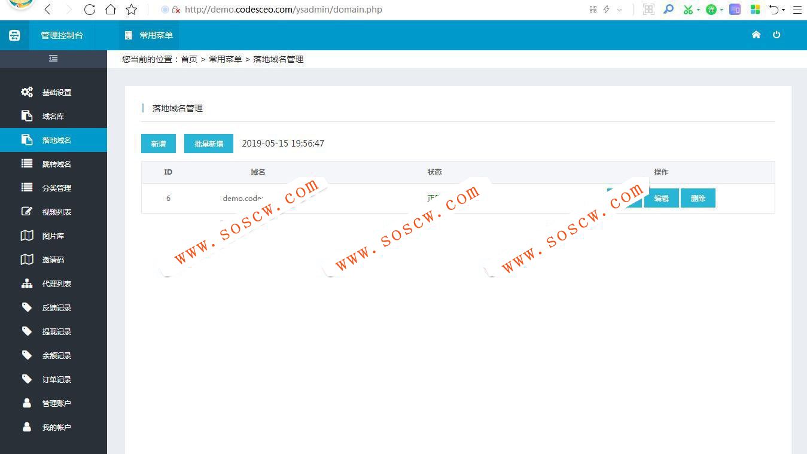This screenshot has height=454, width=807.
Task: Click the 批量新增 button
Action: 209,144
